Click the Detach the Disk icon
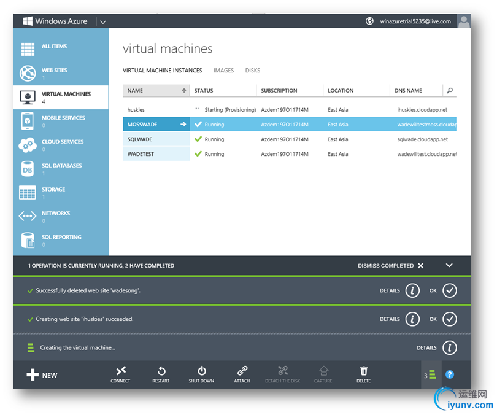Viewport: 497px width, 415px height. tap(283, 371)
